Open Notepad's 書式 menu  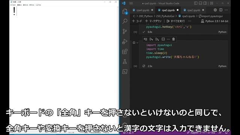[25, 5]
